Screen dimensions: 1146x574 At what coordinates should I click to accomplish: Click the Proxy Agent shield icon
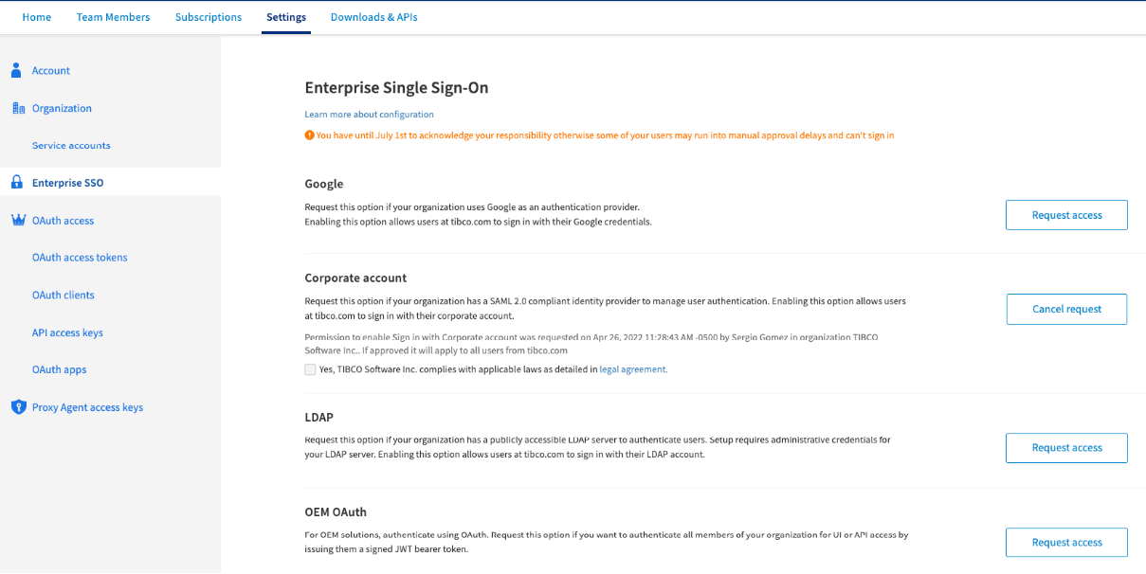point(18,407)
